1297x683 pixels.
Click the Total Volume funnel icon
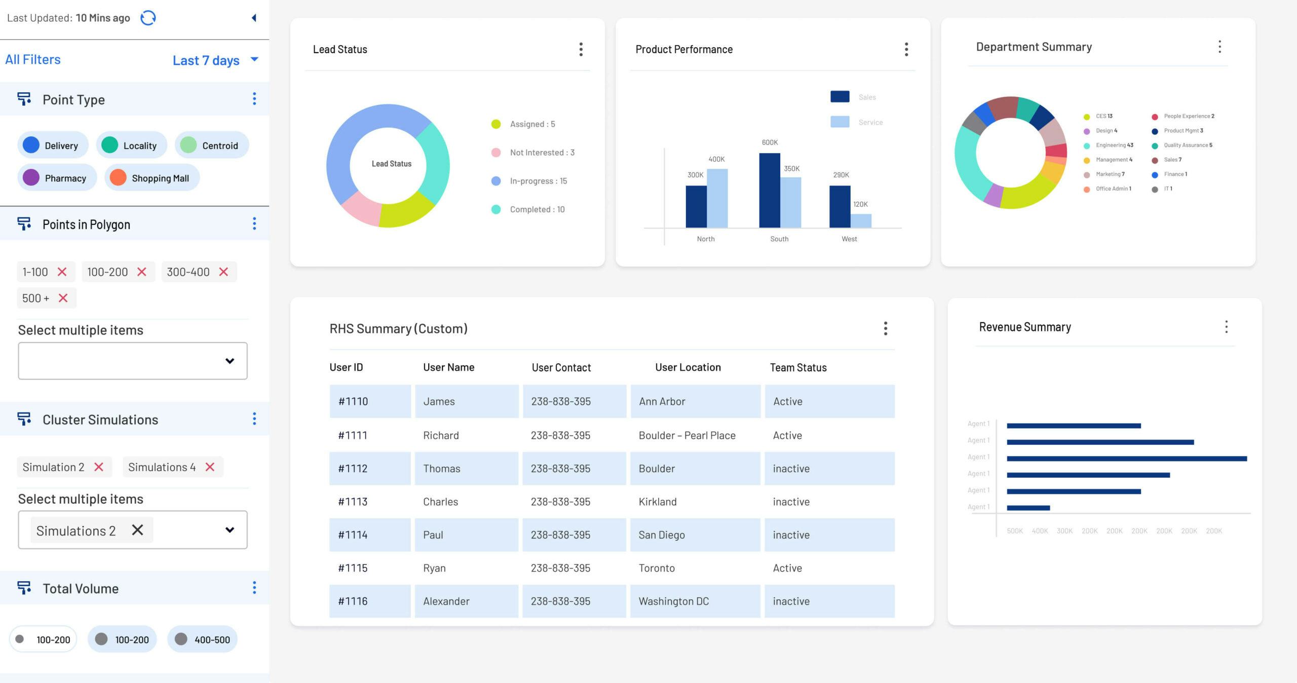click(x=24, y=588)
